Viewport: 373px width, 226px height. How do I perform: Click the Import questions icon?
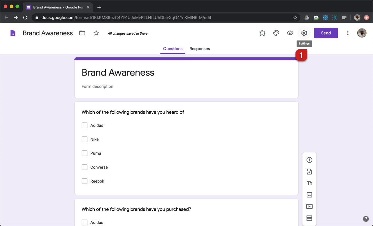pos(309,171)
